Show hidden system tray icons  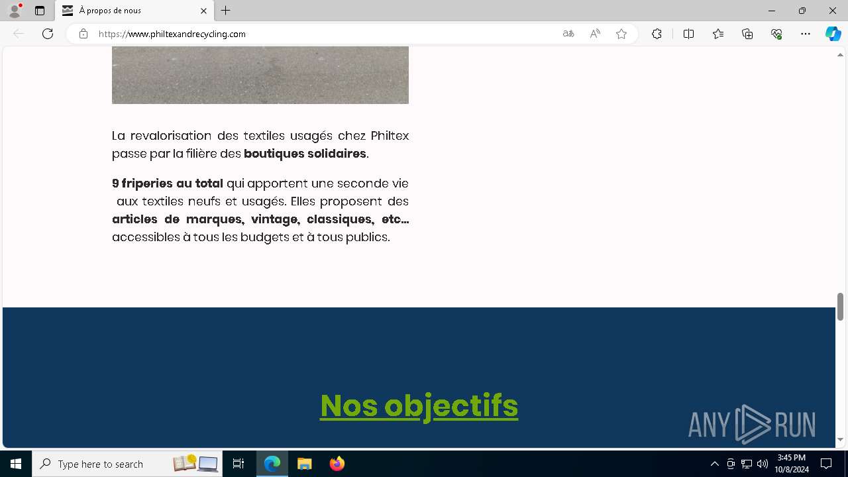coord(714,464)
